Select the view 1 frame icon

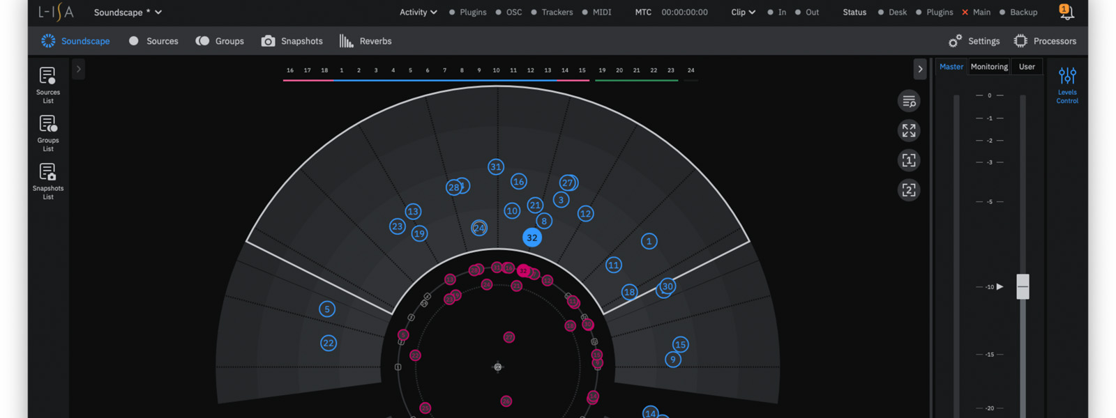pyautogui.click(x=908, y=161)
